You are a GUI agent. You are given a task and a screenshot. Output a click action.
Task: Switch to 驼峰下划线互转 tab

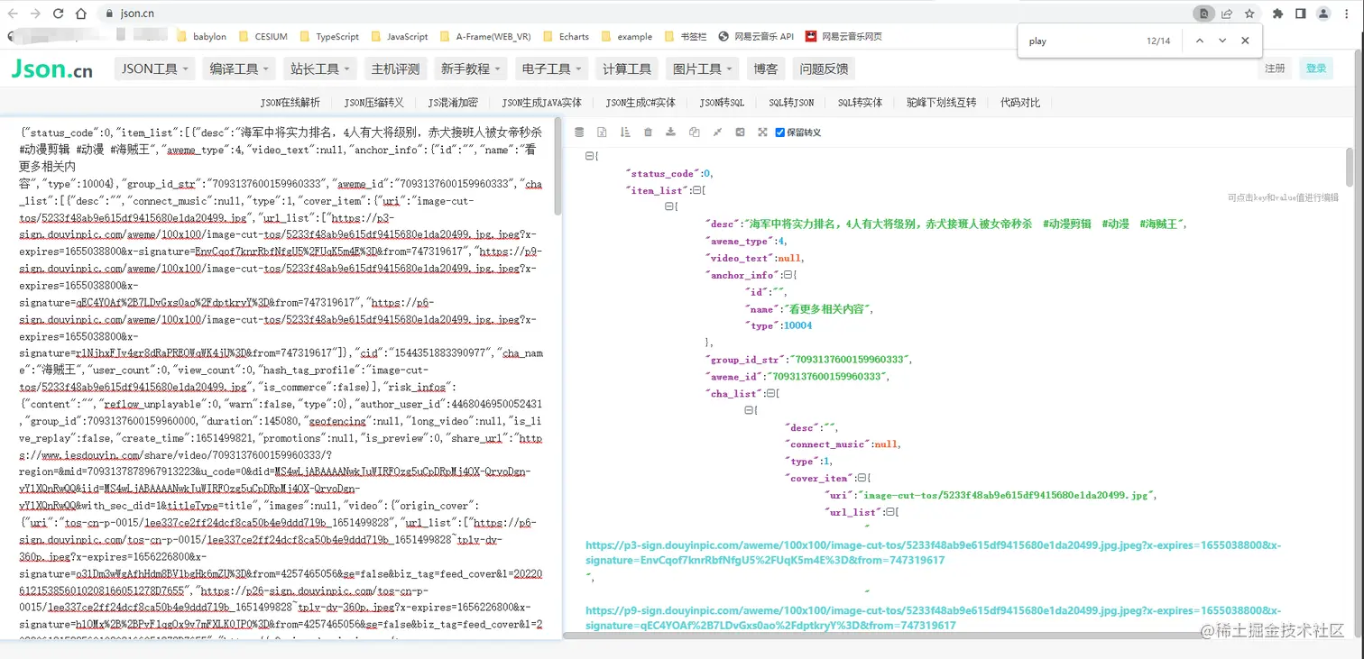tap(942, 103)
